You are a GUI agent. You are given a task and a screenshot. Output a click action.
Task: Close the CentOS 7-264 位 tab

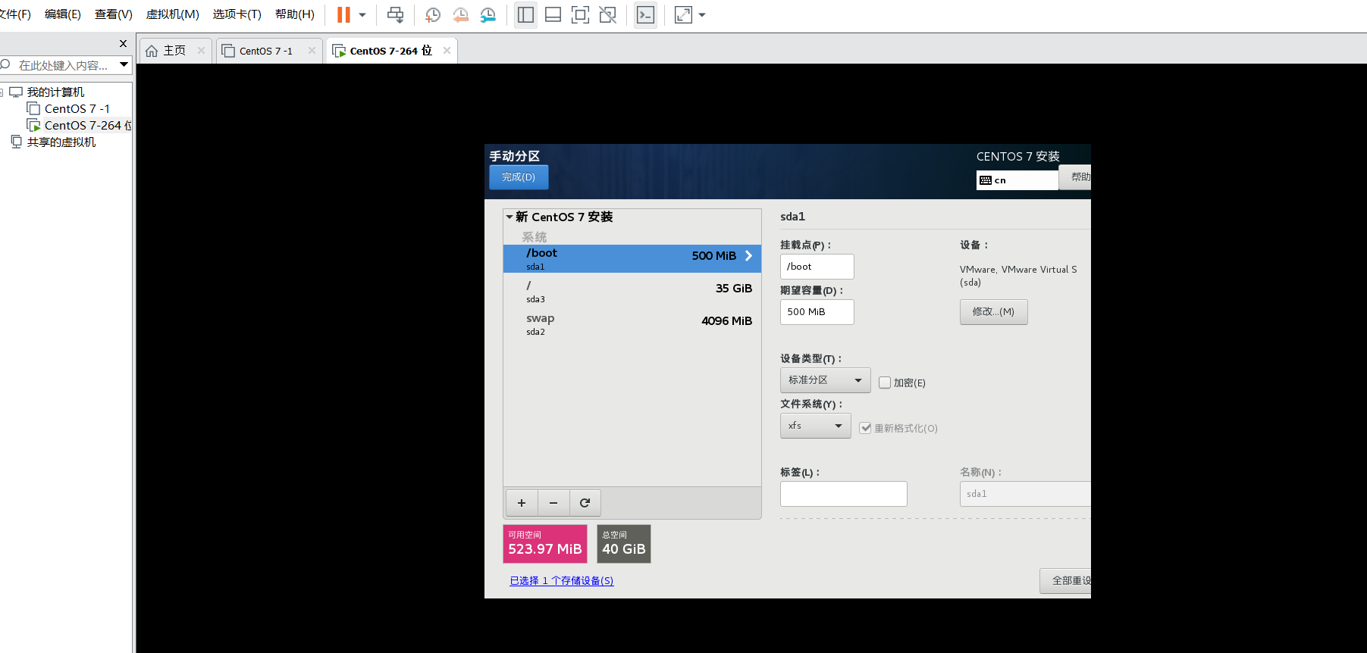[447, 51]
